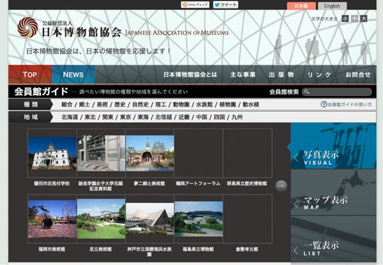Viewport: 383px width, 265px height.
Task: Open 神戸市立須磨海浜水族園 thumbnail
Action: [150, 219]
